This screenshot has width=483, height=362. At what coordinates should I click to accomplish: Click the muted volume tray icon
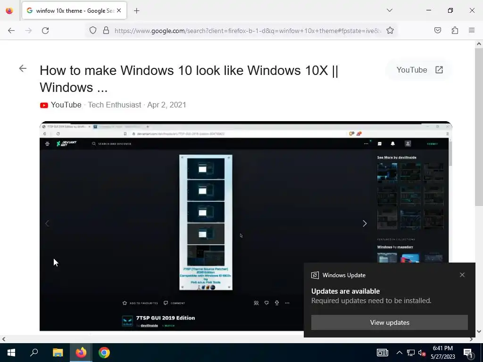pyautogui.click(x=422, y=353)
